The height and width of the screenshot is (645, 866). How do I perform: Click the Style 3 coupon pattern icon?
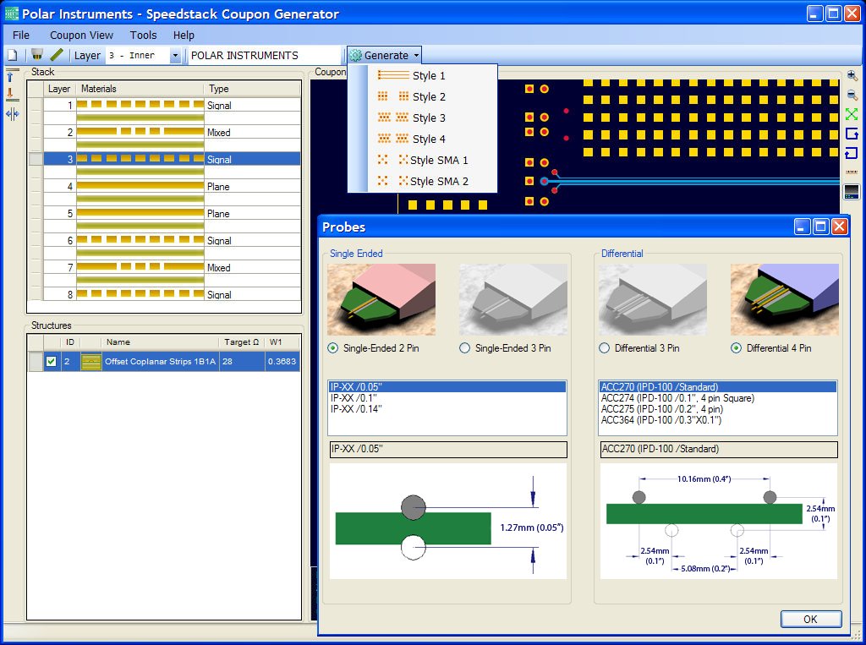point(393,118)
